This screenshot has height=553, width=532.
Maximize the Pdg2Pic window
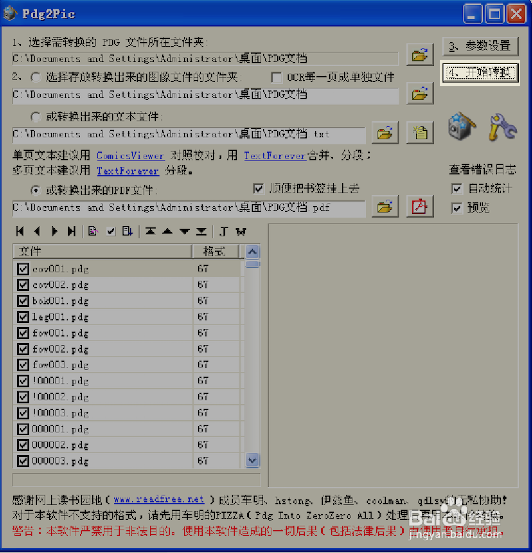494,14
